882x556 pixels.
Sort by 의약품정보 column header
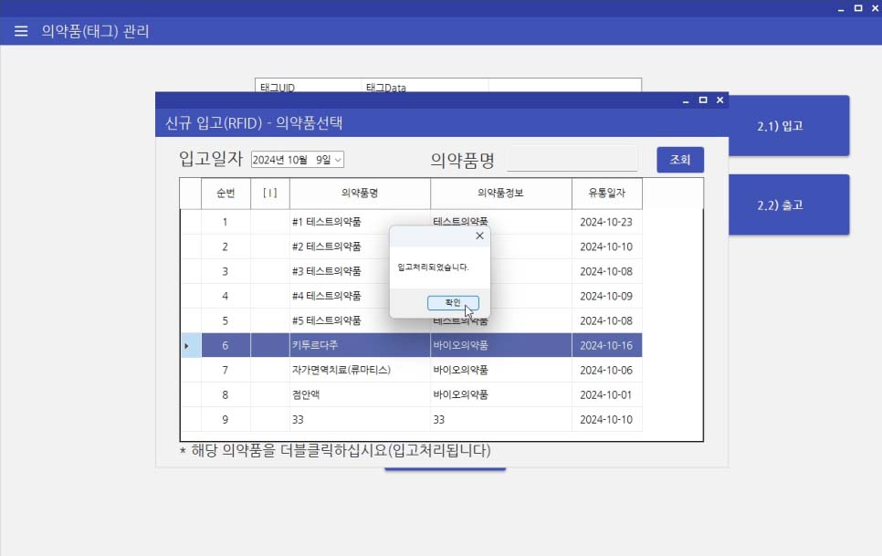[x=500, y=194]
